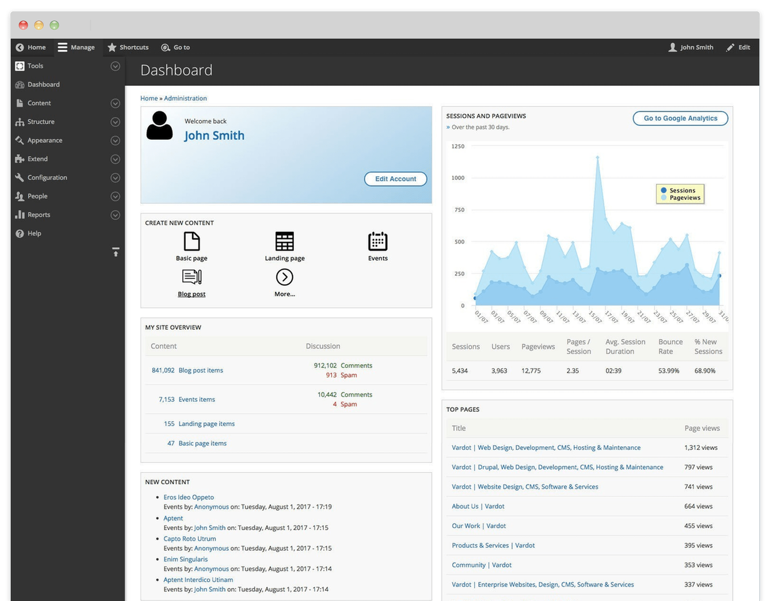
Task: Expand the Content menu chevron
Action: pos(115,103)
